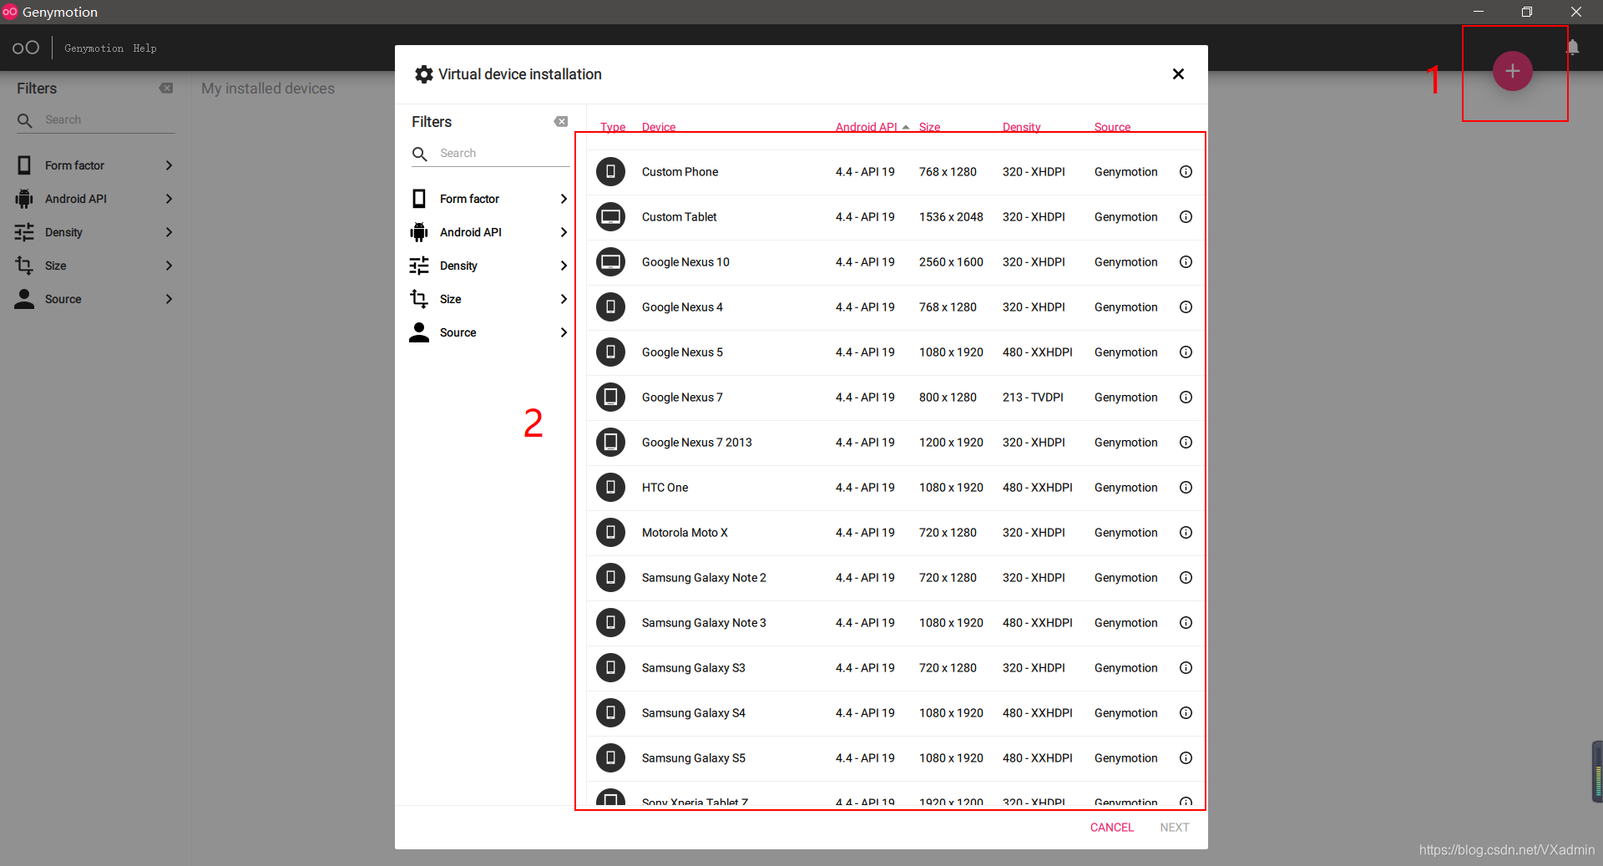Click the 213 - TVDPI density value
This screenshot has width=1603, height=866.
pos(1033,398)
